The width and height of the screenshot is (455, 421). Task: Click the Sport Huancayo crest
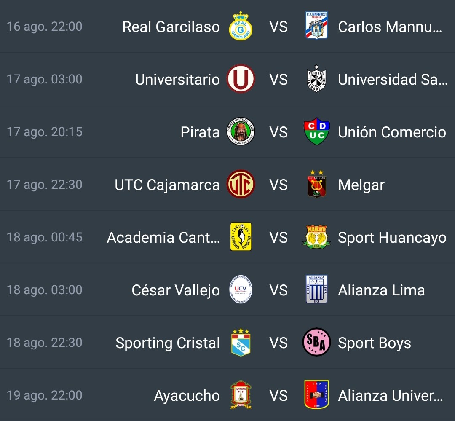316,237
